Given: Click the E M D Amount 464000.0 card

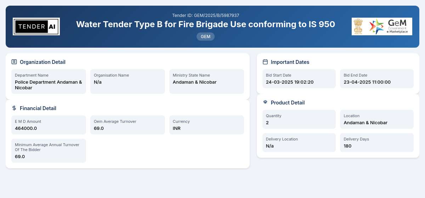Looking at the screenshot, I should click(x=49, y=125).
